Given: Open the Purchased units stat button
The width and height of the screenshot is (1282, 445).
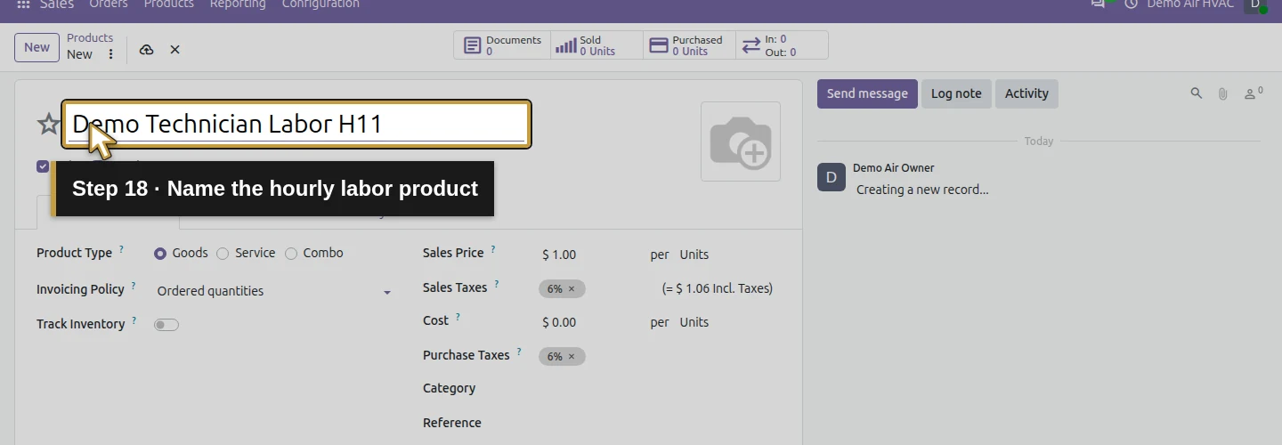Looking at the screenshot, I should [689, 45].
